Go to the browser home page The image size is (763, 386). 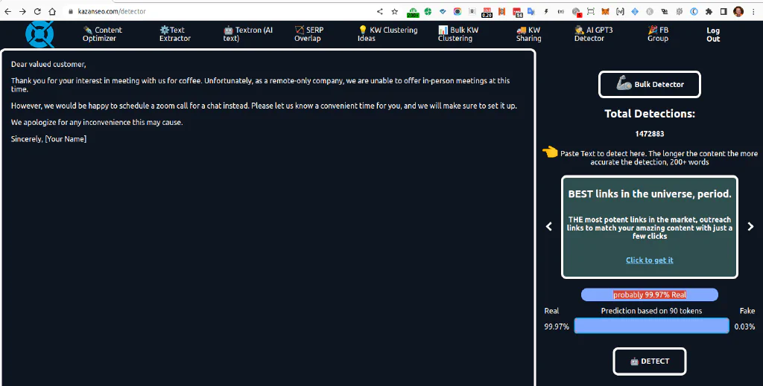[52, 11]
